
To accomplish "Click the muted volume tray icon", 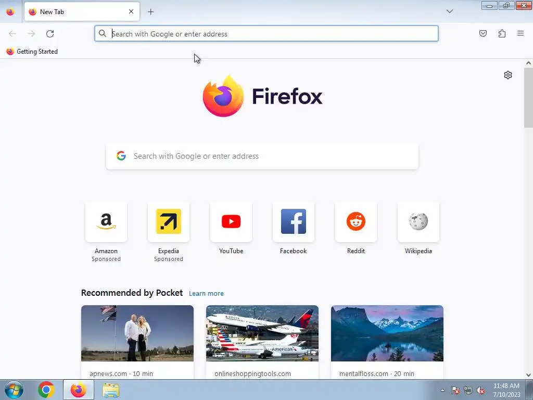I will [480, 390].
